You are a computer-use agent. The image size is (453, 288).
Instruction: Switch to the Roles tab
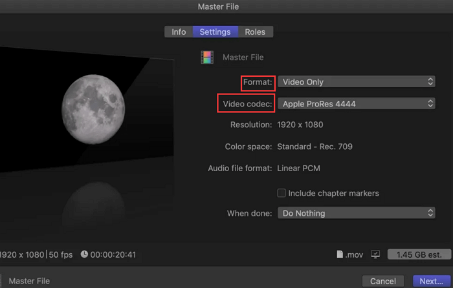click(x=255, y=32)
